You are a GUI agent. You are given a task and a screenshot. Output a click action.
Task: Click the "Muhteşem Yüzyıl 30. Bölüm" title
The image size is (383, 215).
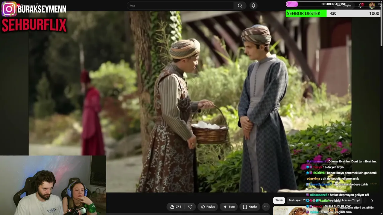[357, 208]
